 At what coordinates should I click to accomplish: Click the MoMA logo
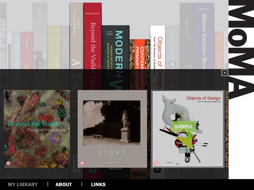pos(241,49)
